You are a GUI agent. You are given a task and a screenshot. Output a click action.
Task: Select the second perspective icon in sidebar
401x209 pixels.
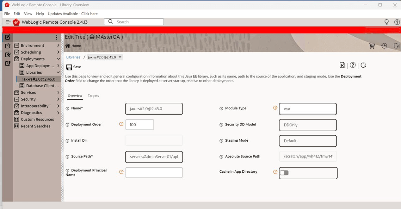point(8,46)
